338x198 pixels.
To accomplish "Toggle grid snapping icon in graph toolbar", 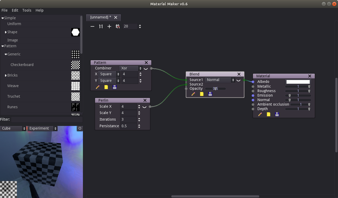I will 118,26.
